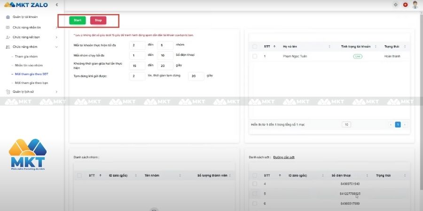Collapse the sidebar with the chevron icon

pos(57,5)
